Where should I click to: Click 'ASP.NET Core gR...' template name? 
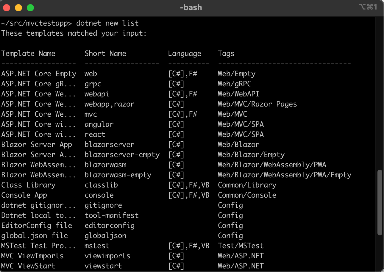pyautogui.click(x=39, y=84)
